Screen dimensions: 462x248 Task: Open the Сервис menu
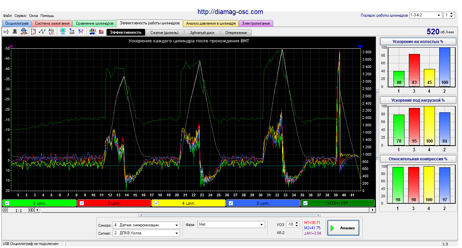pyautogui.click(x=21, y=16)
